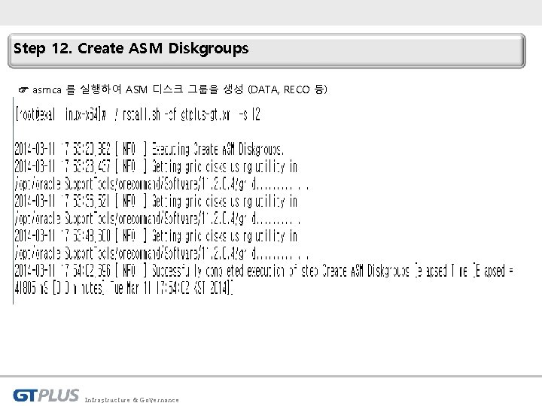This screenshot has height=406, width=542.
Task: Click the install.sh command line
Action: coord(138,114)
